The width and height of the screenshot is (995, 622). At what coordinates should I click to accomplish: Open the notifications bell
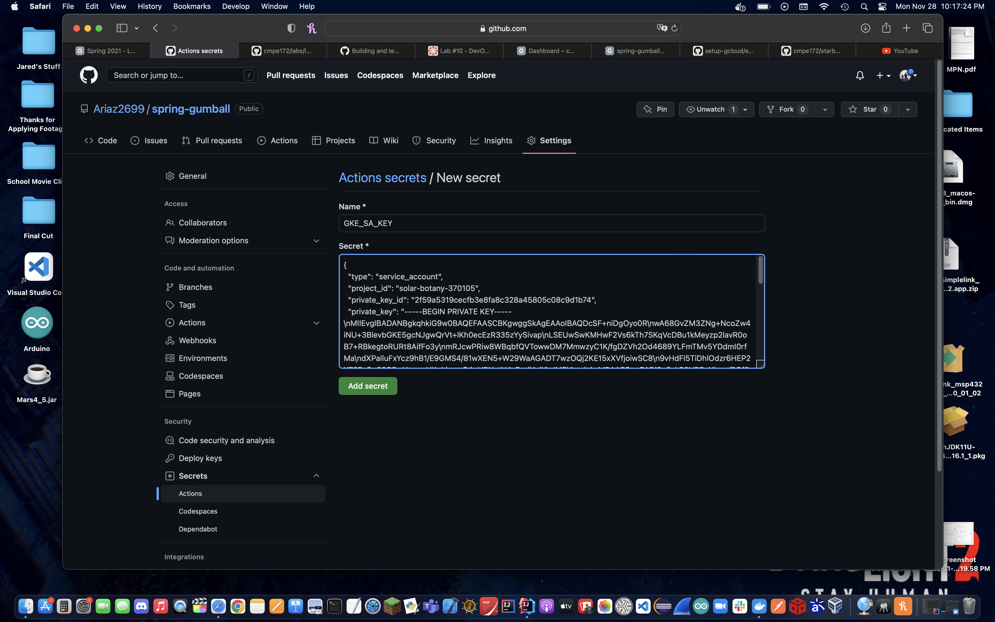(x=860, y=75)
